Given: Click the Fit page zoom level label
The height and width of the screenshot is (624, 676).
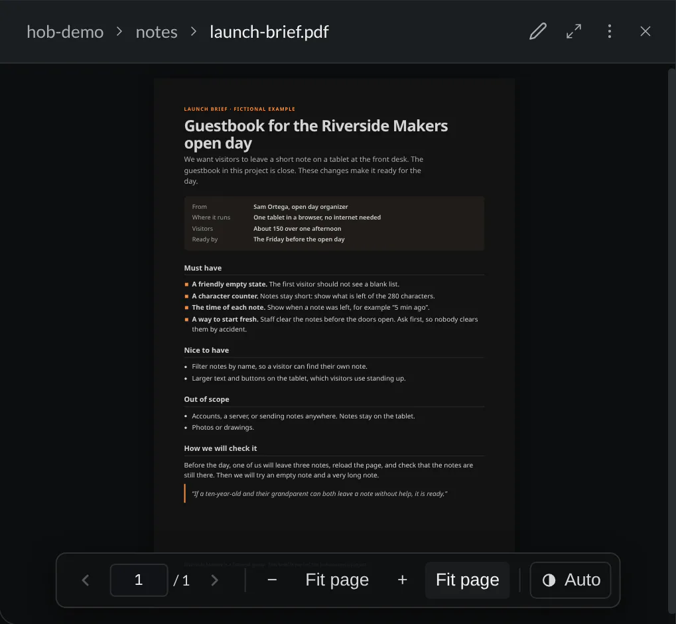Looking at the screenshot, I should tap(337, 580).
